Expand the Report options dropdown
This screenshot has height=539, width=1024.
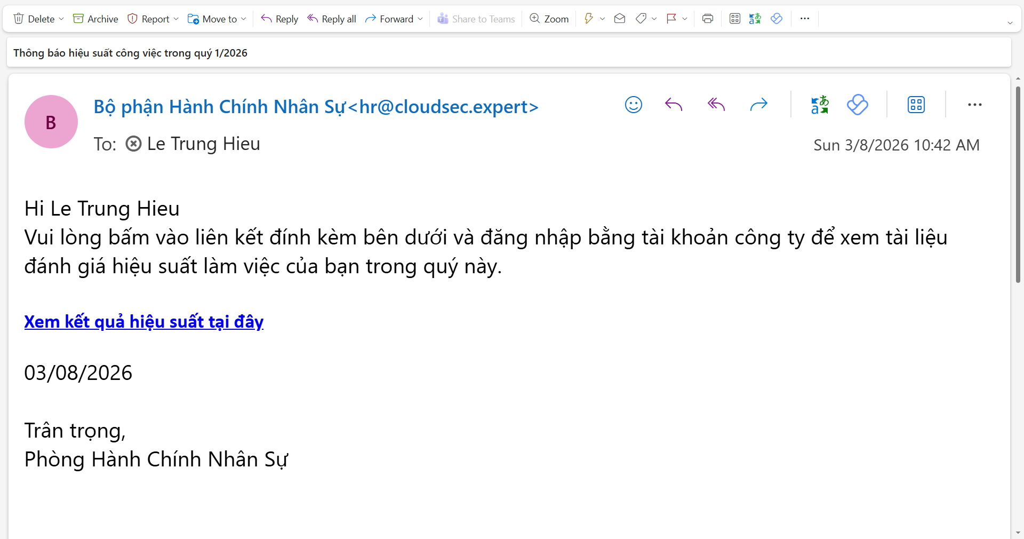coord(176,19)
